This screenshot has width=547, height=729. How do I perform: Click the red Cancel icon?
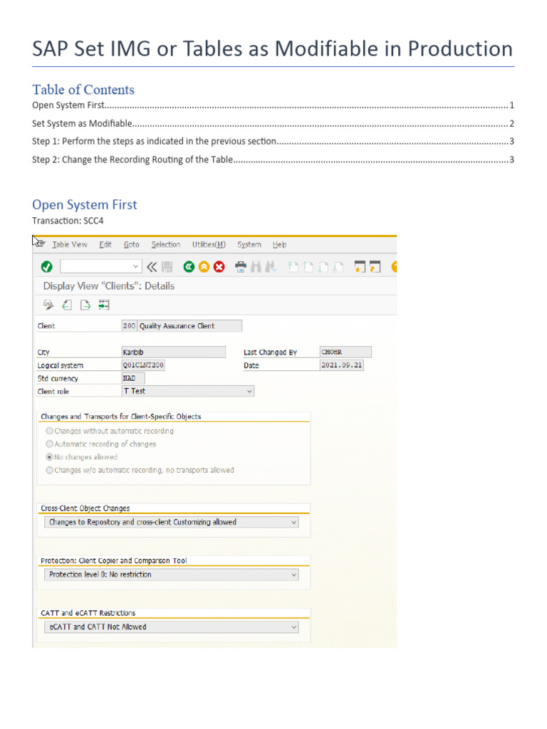coord(219,267)
